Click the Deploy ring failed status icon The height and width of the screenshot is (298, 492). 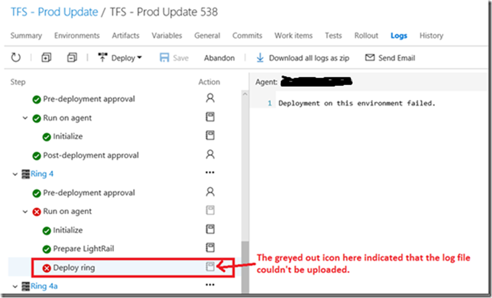click(x=47, y=268)
